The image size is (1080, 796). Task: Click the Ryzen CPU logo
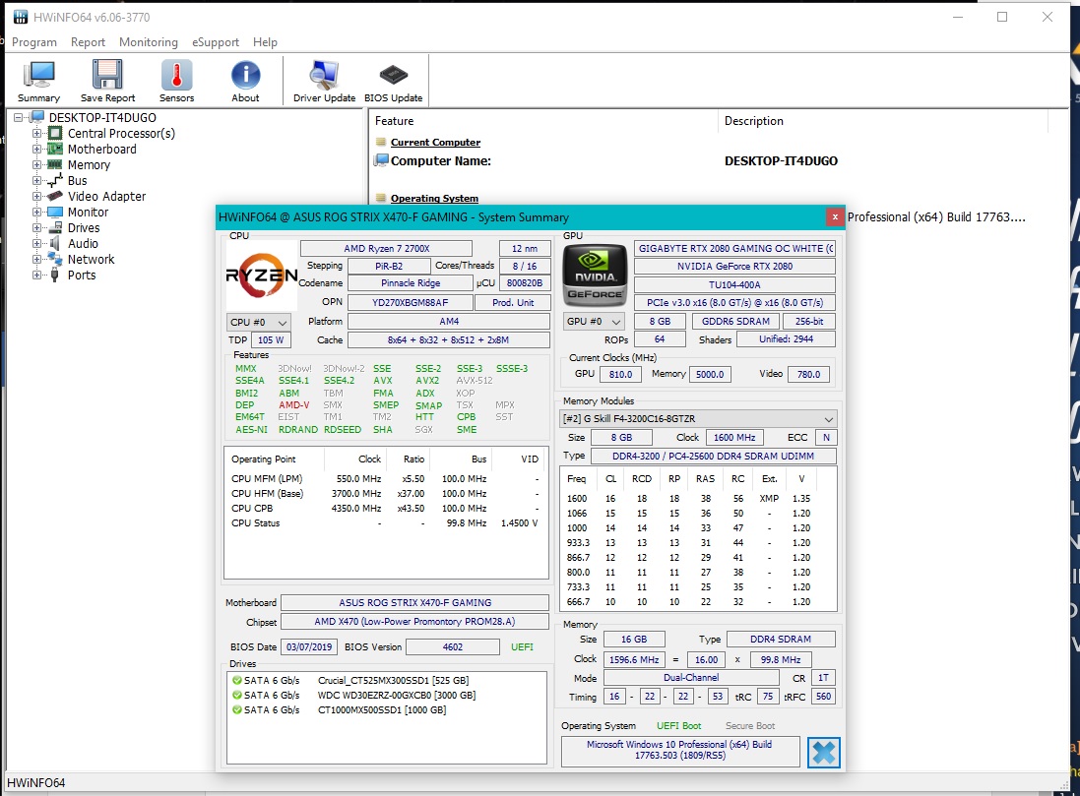coord(262,276)
